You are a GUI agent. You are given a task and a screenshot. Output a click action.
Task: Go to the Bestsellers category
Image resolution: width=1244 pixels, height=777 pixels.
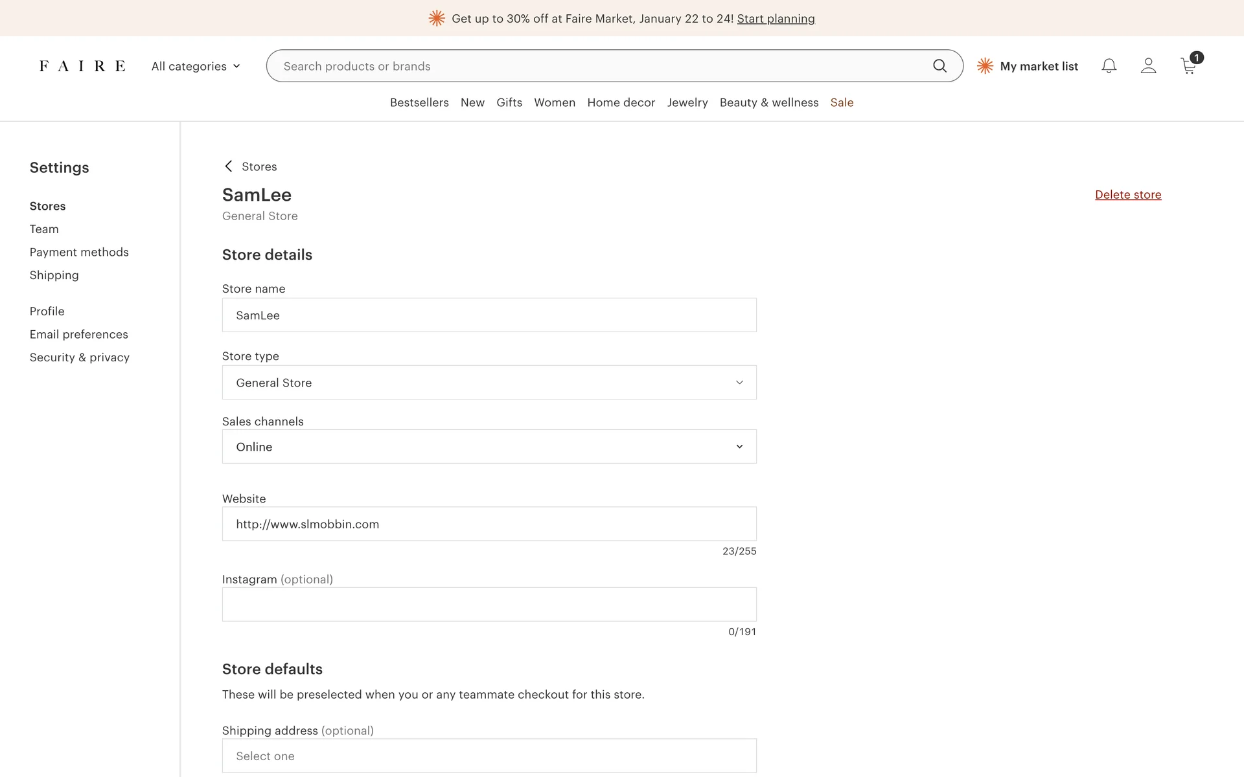(419, 102)
